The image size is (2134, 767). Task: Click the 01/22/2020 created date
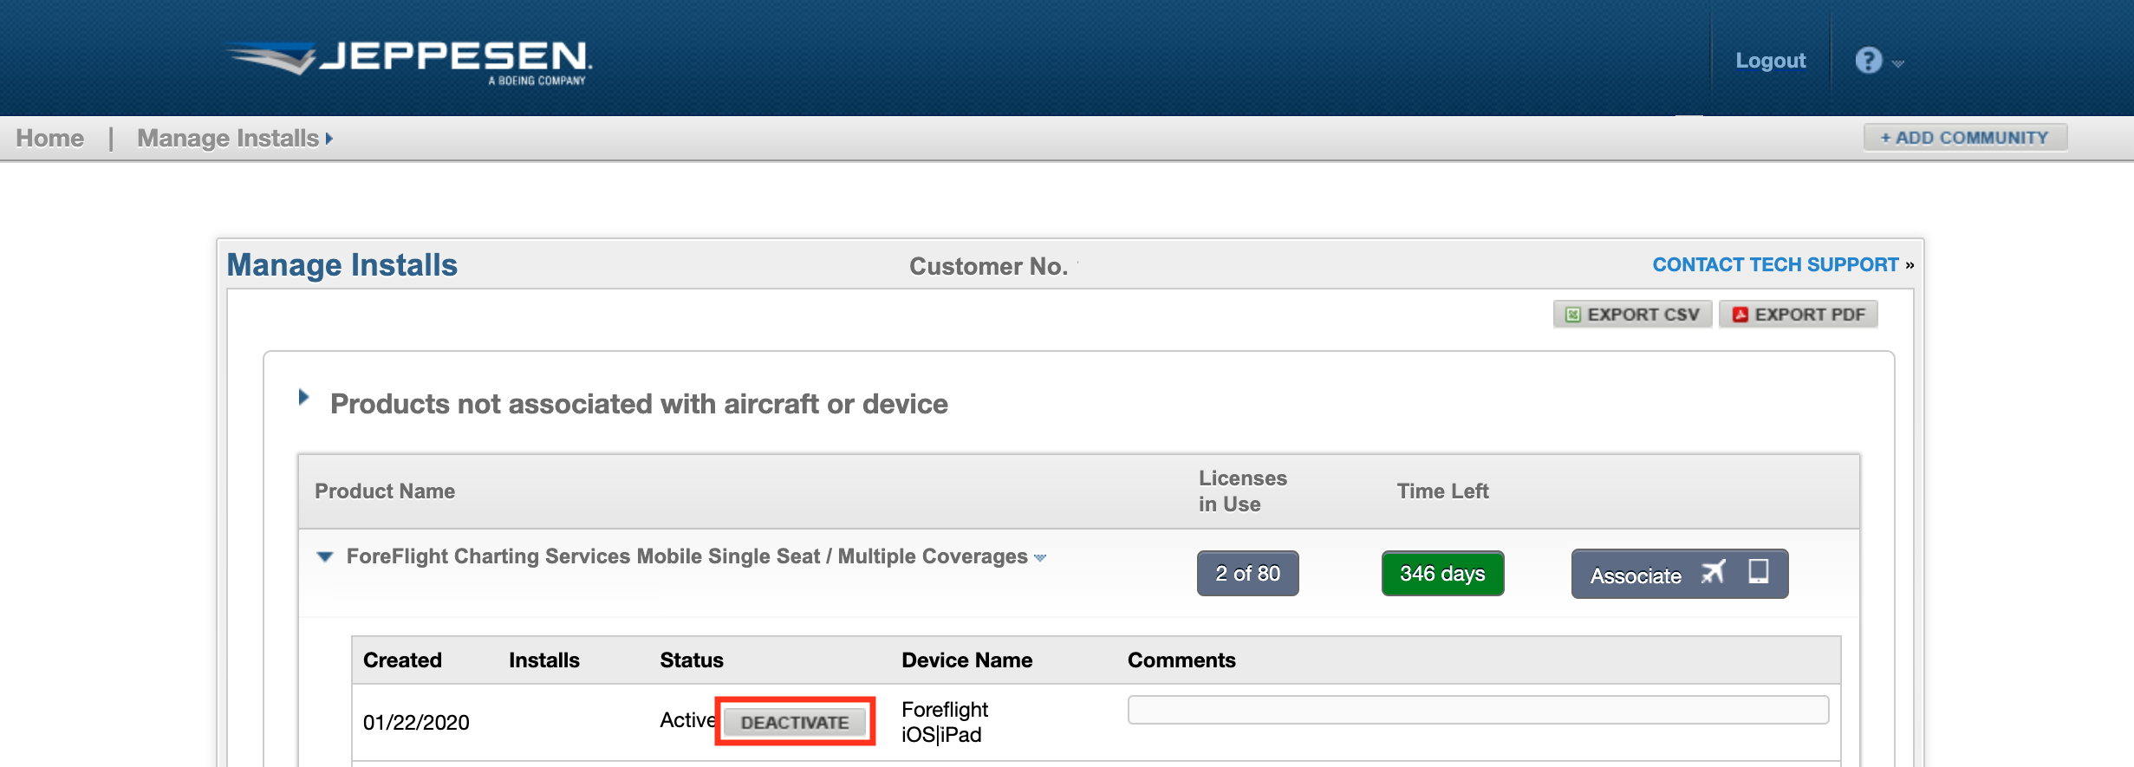pyautogui.click(x=416, y=723)
